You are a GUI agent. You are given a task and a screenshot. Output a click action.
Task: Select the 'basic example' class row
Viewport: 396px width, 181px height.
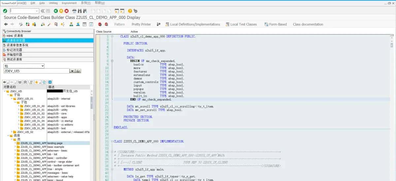(46, 147)
